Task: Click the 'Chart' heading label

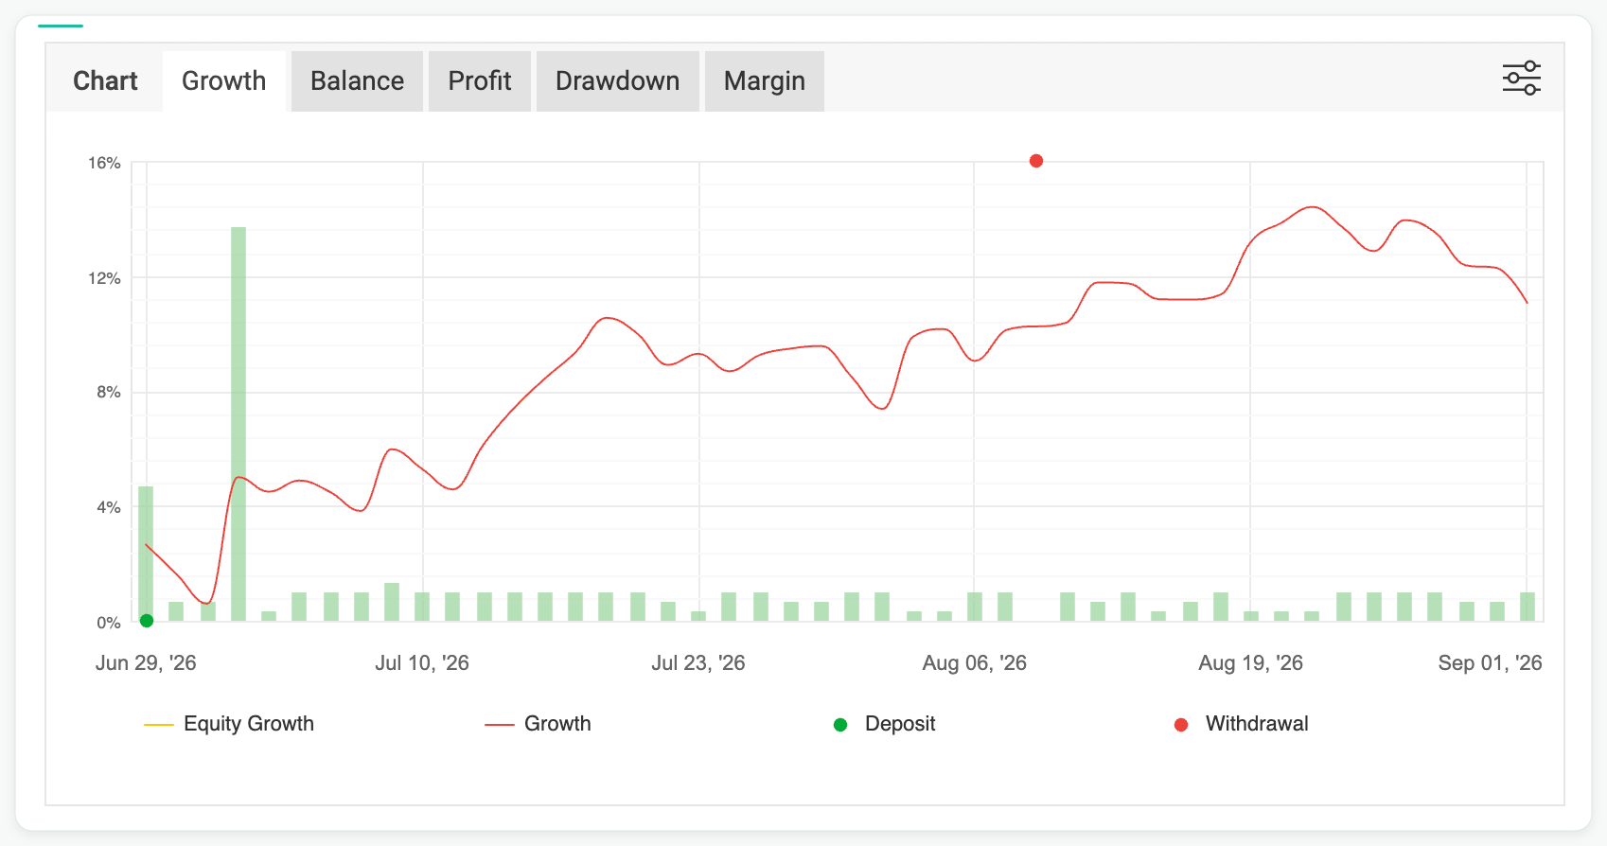Action: (x=105, y=81)
